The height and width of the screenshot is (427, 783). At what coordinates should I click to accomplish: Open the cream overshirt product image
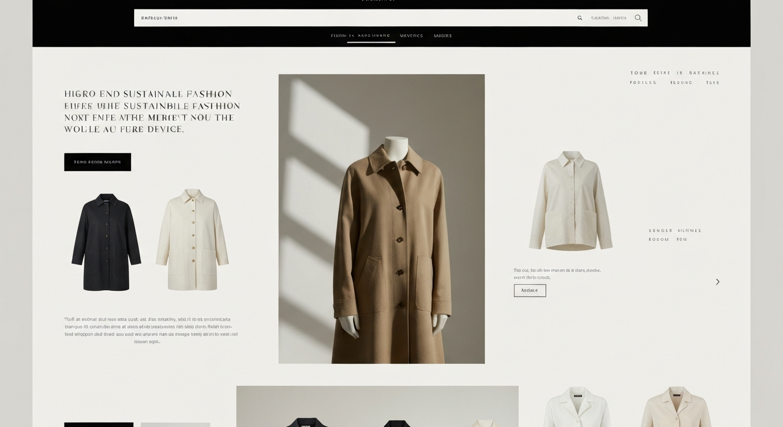point(571,201)
